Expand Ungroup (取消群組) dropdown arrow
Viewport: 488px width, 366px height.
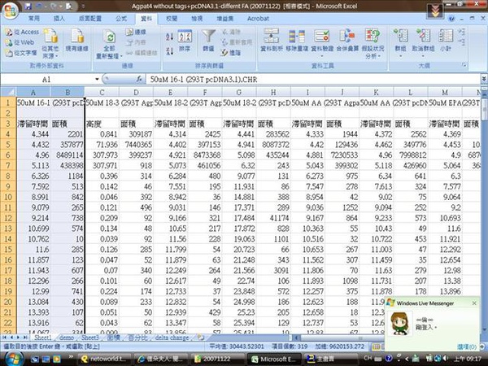tap(423, 56)
